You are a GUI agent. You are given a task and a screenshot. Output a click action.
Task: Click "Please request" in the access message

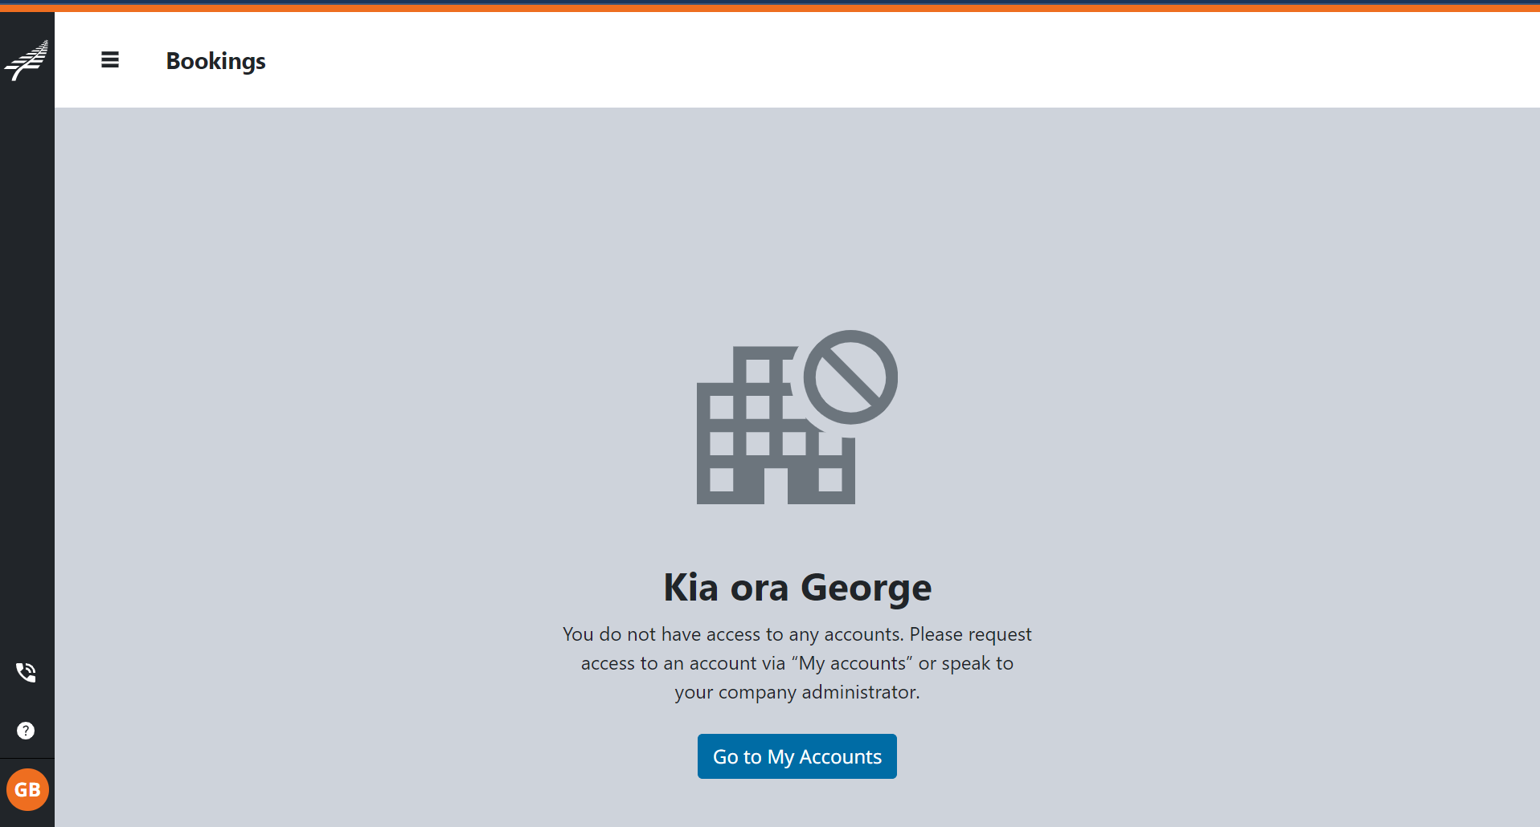tap(970, 634)
